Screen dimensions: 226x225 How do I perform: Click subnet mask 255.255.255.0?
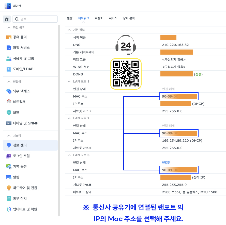pos(174,185)
